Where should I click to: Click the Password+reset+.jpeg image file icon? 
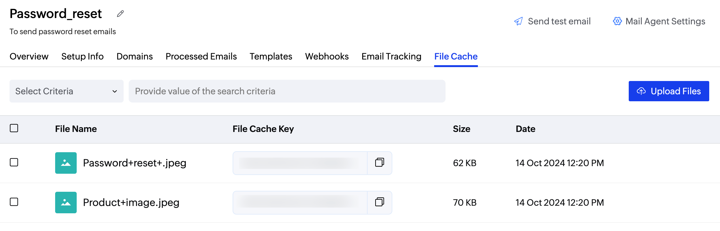pyautogui.click(x=66, y=163)
